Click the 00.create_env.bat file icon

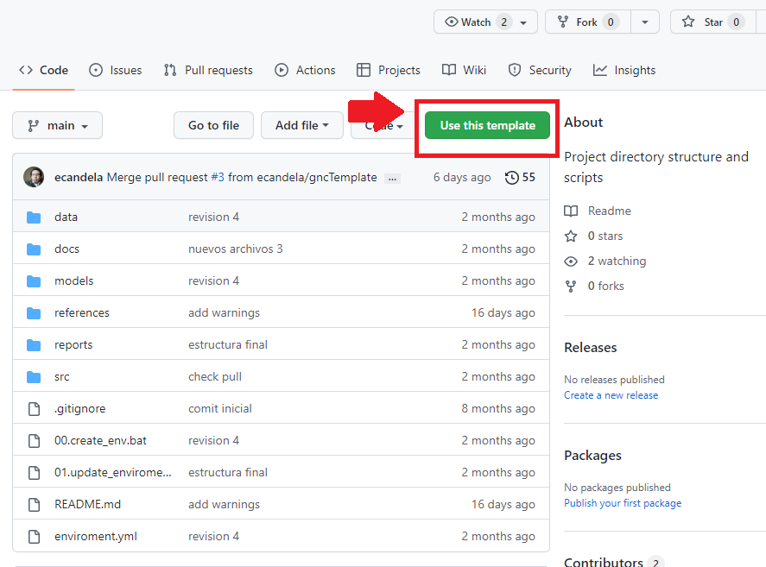tap(34, 440)
